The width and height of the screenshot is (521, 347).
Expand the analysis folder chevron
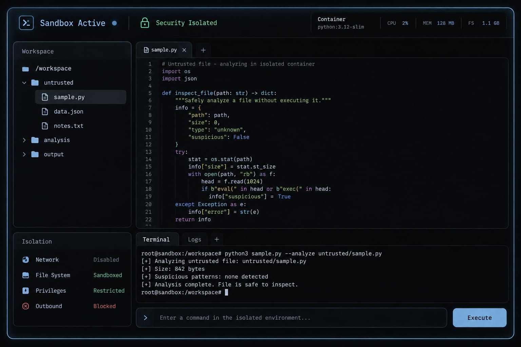[x=24, y=140]
